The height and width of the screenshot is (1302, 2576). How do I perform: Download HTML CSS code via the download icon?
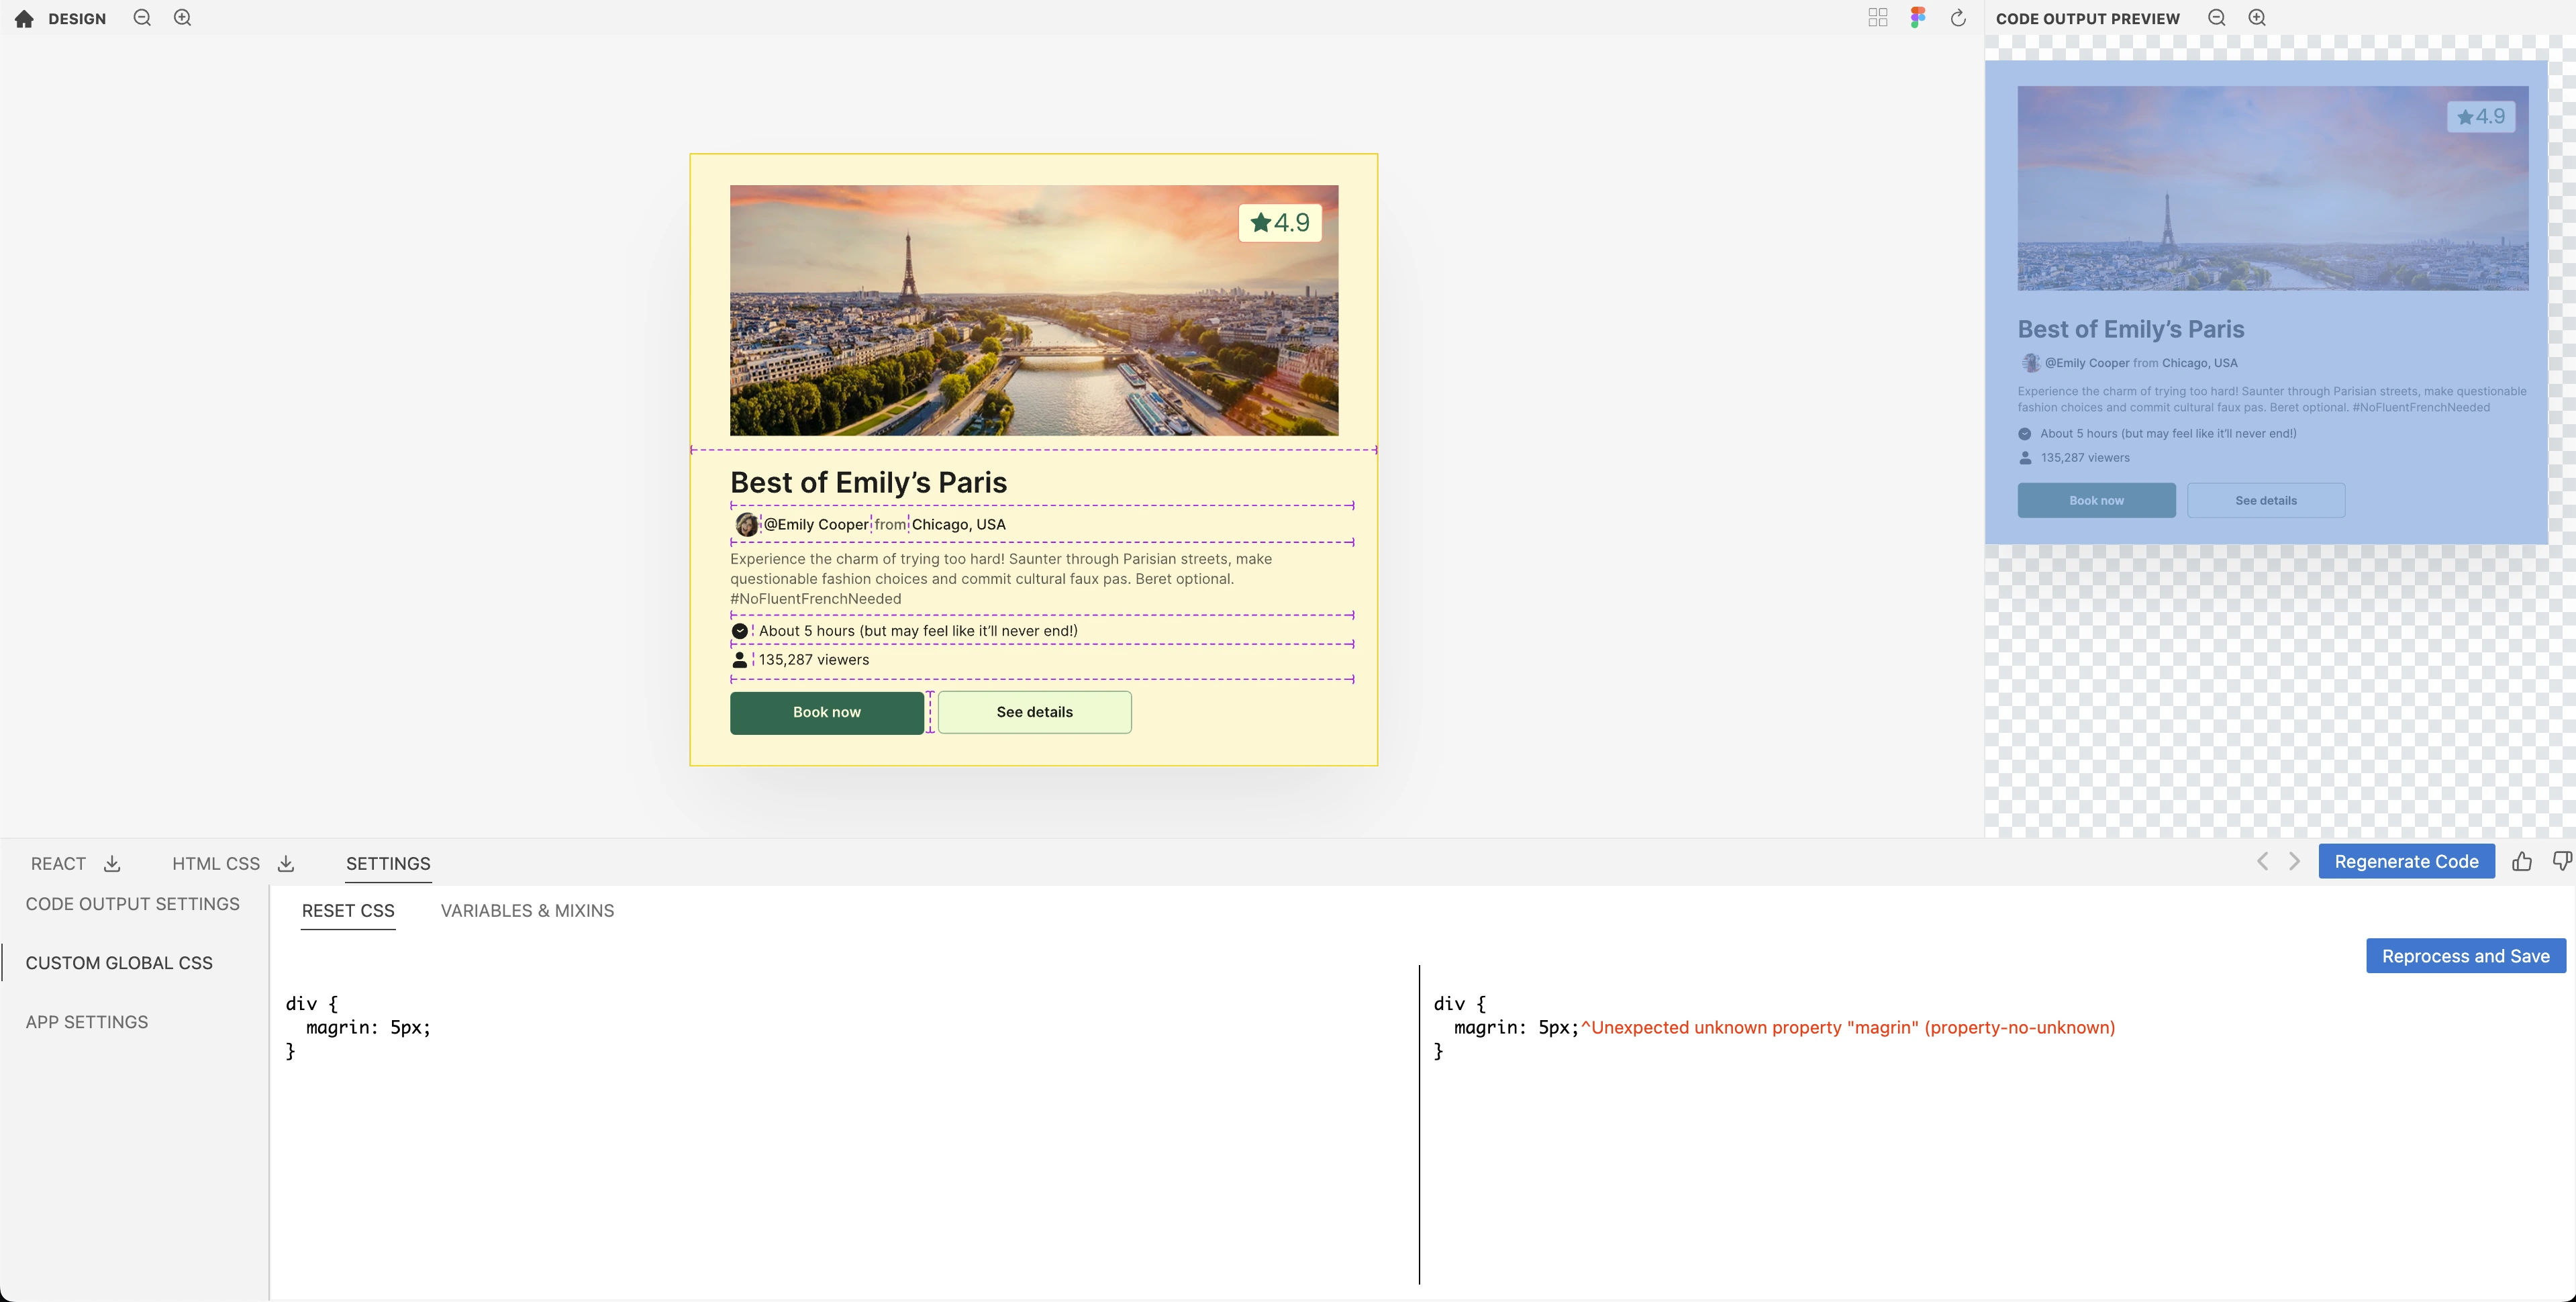286,863
